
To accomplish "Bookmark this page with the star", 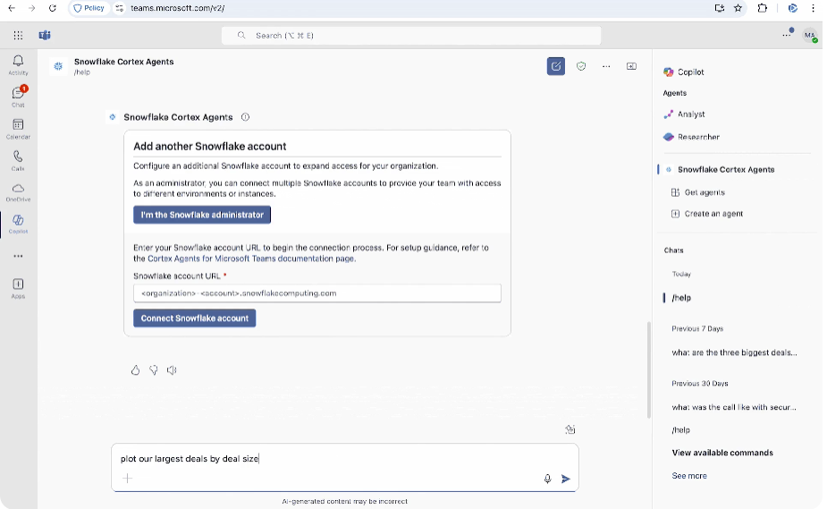I will 738,8.
